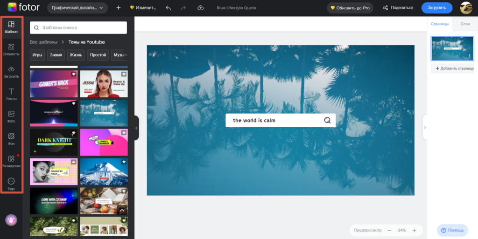Select the Знамя category tag
Viewport: 478px width, 239px height.
56,55
